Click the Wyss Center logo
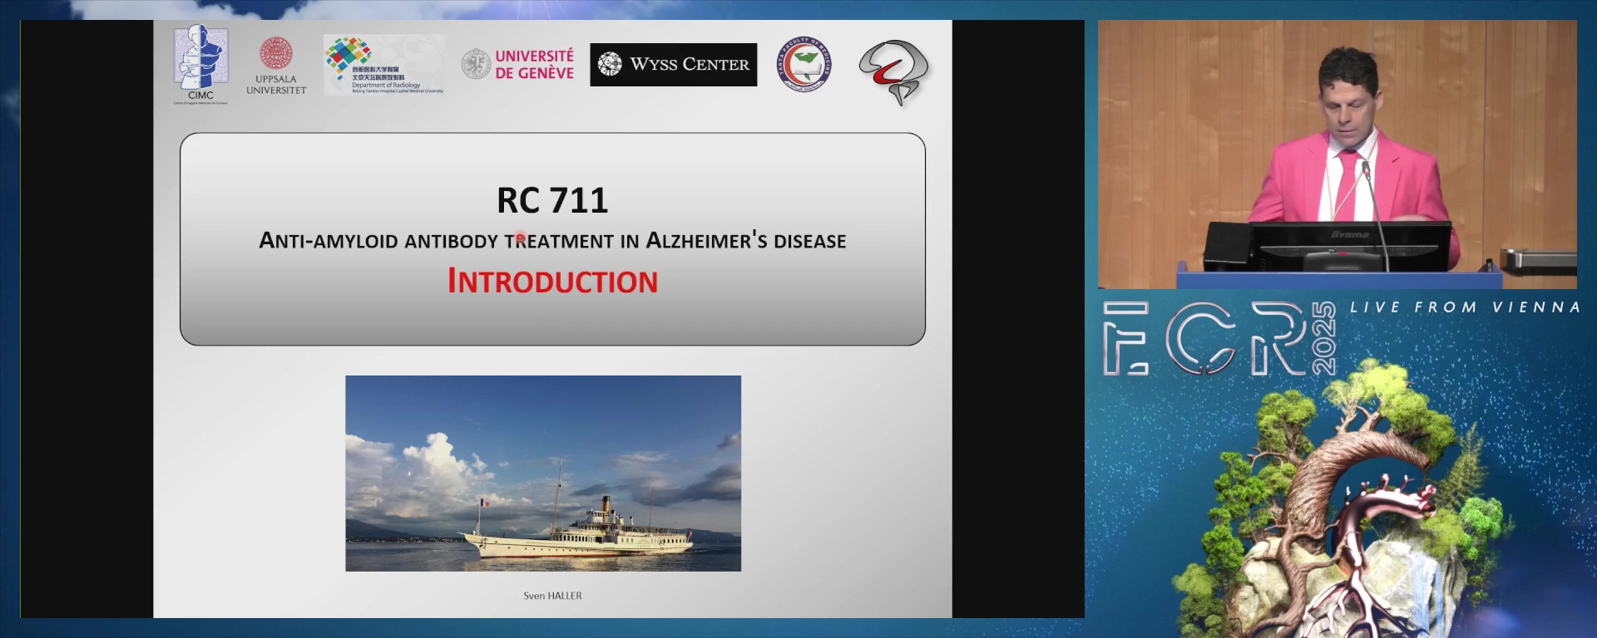 coord(674,65)
